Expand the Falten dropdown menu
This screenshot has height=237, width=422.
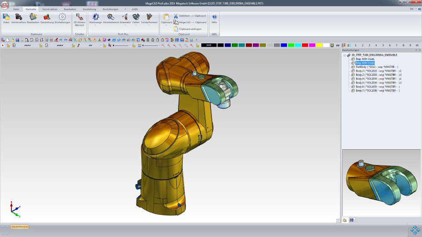point(136,25)
